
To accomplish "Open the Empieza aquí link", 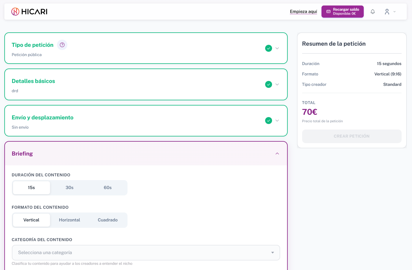I will (x=303, y=12).
